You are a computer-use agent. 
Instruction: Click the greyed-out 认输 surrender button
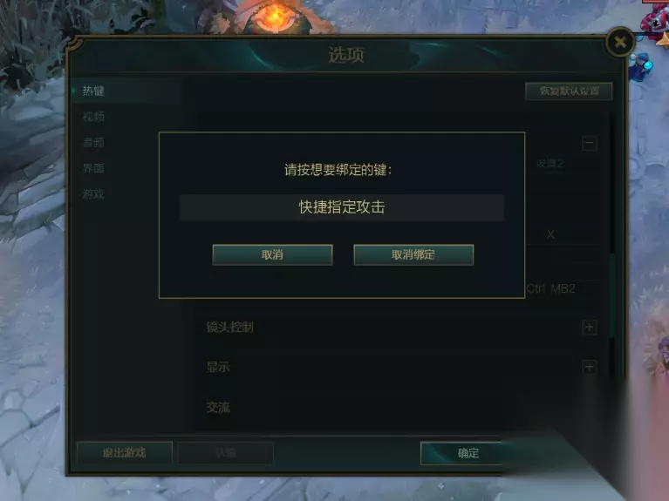point(226,452)
